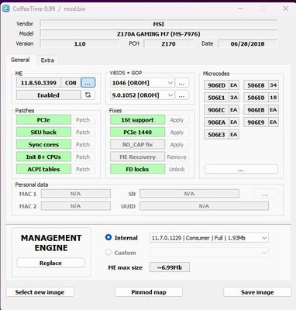The height and width of the screenshot is (310, 296).
Task: Click the ME Recovery button
Action: pyautogui.click(x=137, y=157)
